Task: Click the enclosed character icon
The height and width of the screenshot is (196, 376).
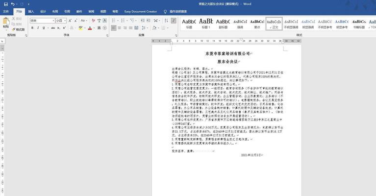Action: click(x=105, y=28)
